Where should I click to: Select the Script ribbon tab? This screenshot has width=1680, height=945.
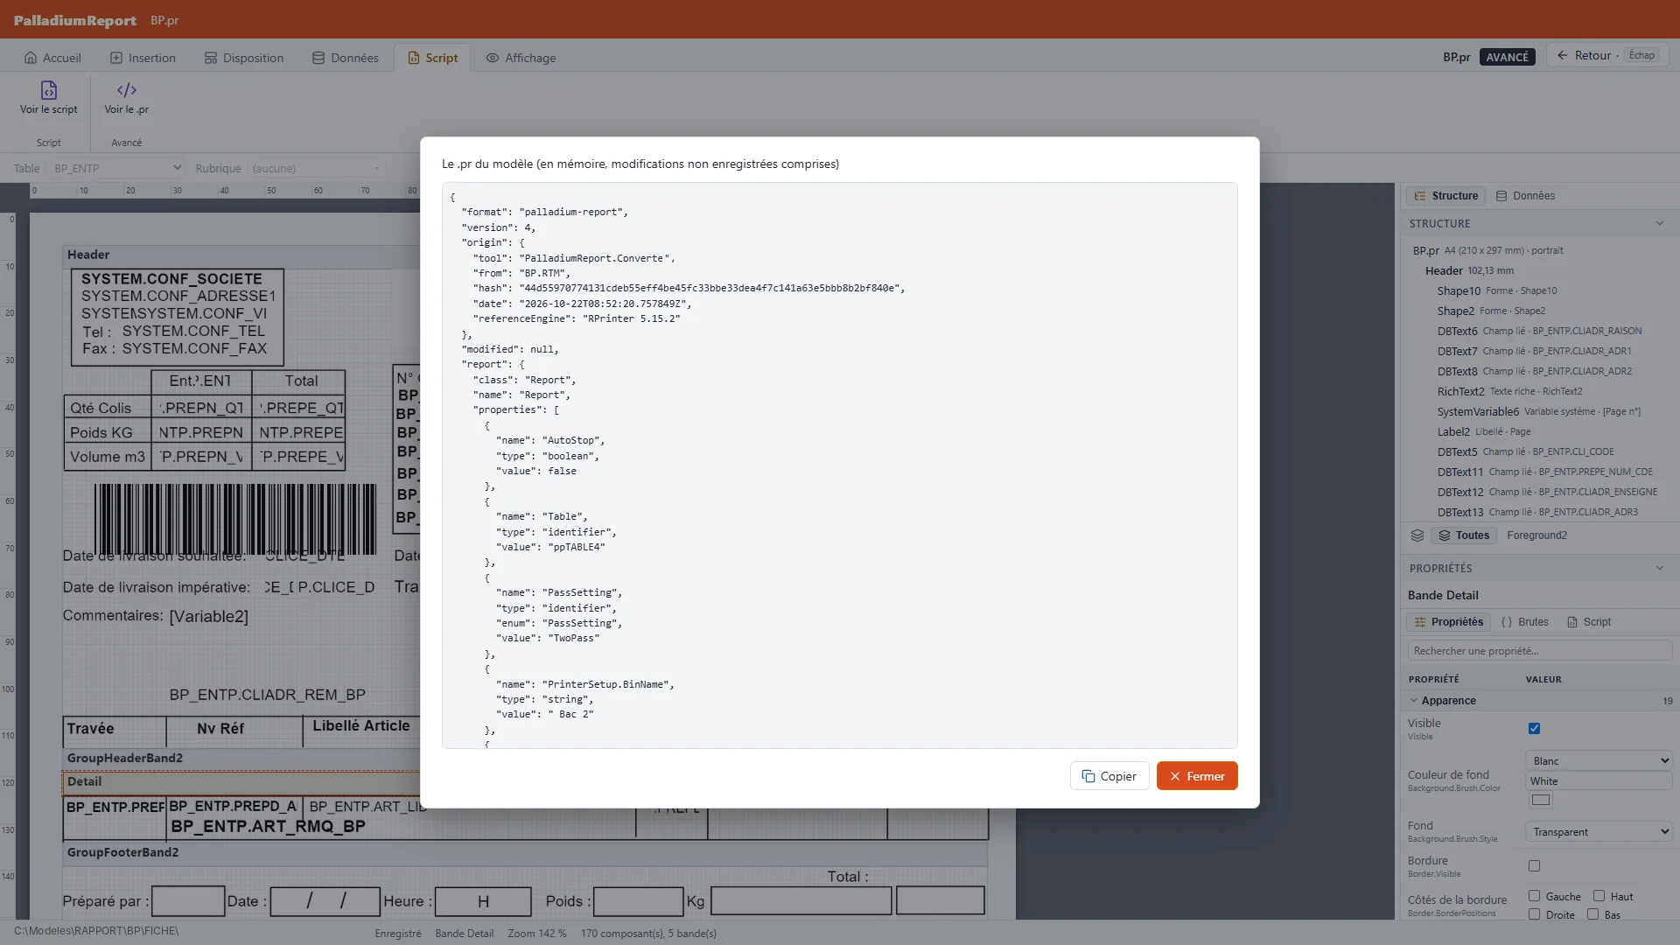(432, 58)
